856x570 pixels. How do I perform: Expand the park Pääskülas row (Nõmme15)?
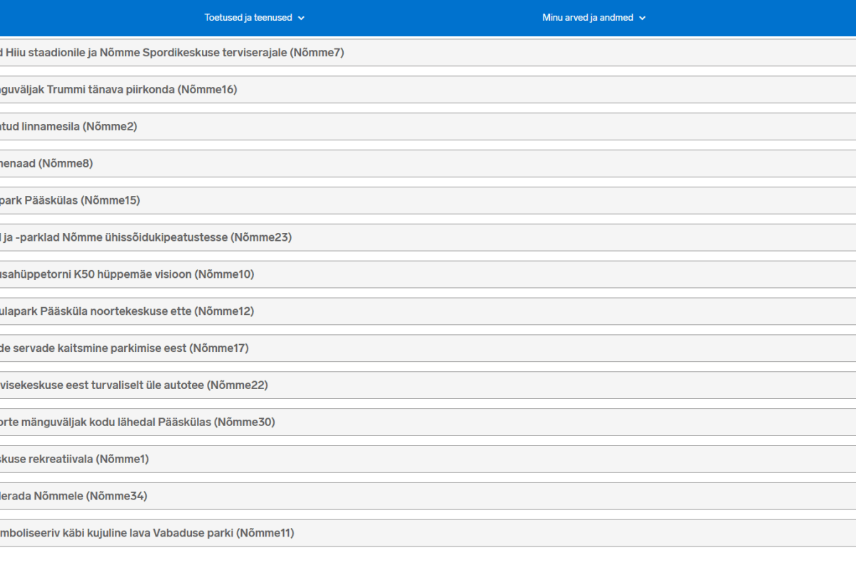(x=70, y=201)
